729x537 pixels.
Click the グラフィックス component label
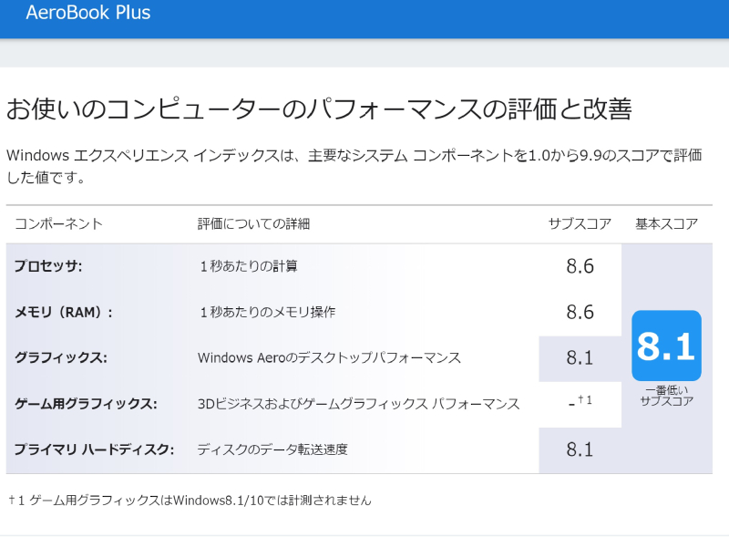click(x=61, y=357)
